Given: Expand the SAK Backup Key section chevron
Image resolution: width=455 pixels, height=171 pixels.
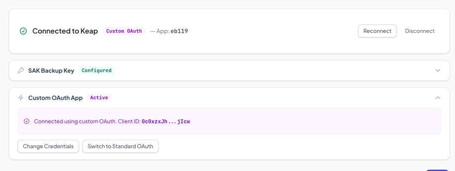Looking at the screenshot, I should (x=438, y=71).
